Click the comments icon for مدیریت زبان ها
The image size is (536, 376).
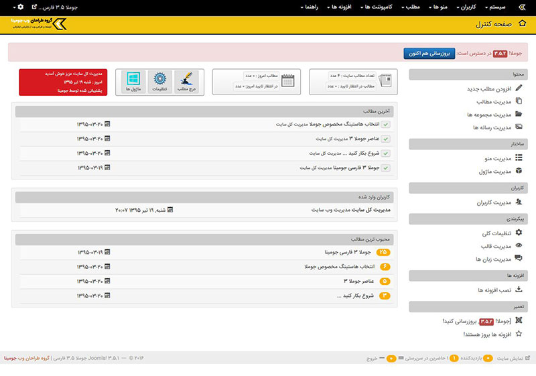519,258
